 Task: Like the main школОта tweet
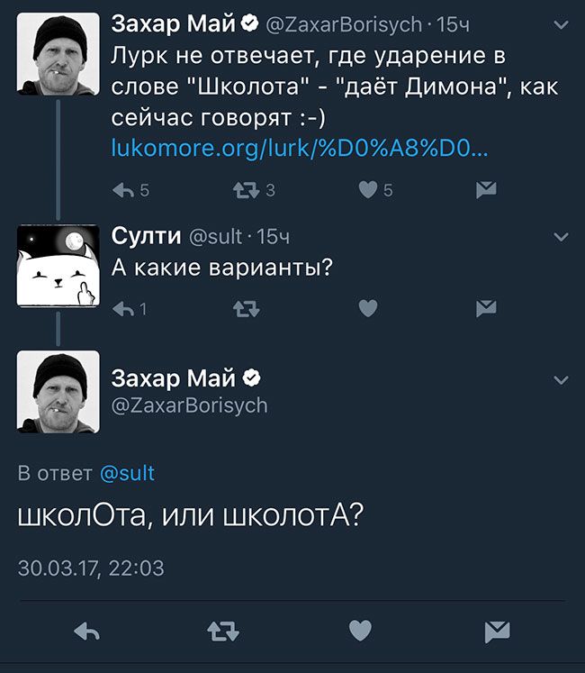point(359,632)
